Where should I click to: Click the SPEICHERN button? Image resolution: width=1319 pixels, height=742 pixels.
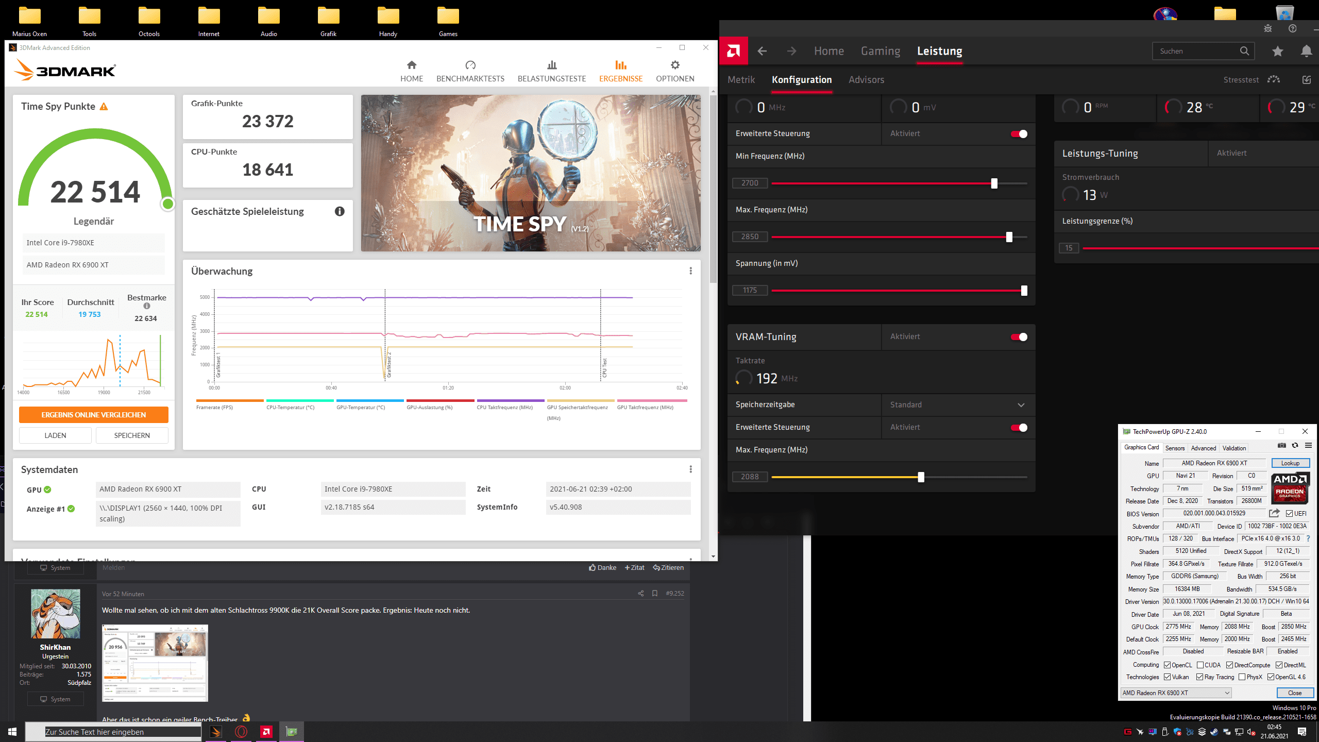[x=132, y=435]
